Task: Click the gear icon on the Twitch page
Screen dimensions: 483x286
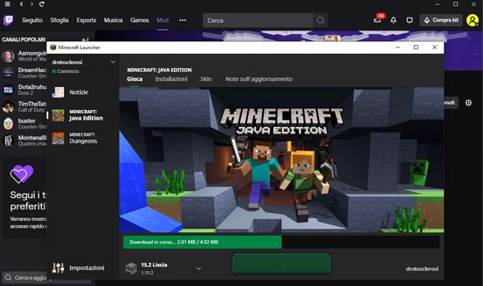Action: click(468, 103)
